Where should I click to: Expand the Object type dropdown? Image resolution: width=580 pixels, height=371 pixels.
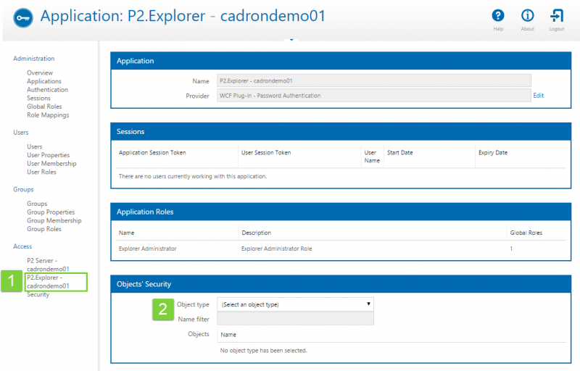click(x=295, y=304)
